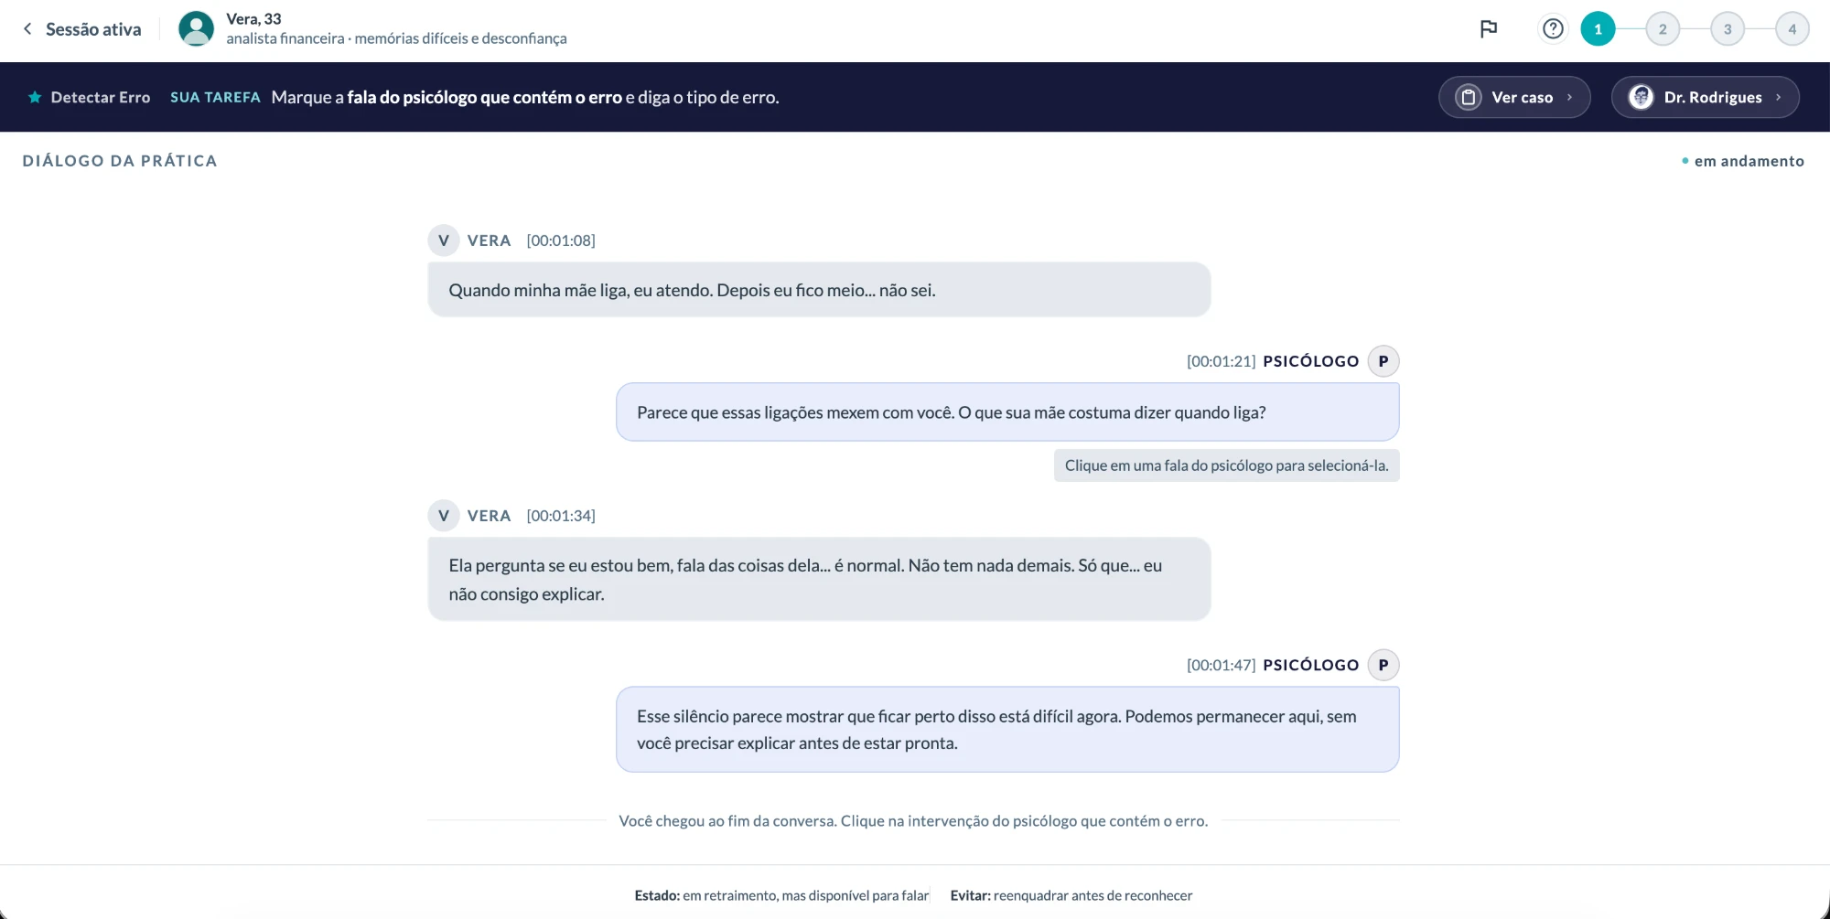Viewport: 1830px width, 919px height.
Task: Go to step 2 in progress
Action: coord(1663,29)
